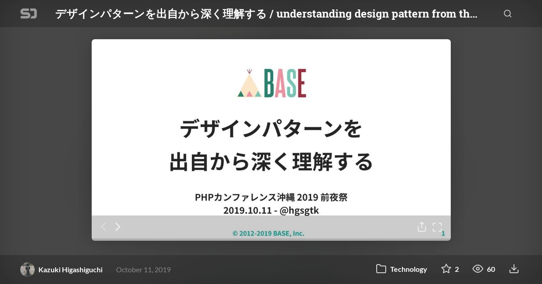Click the slide progress bar

271,239
